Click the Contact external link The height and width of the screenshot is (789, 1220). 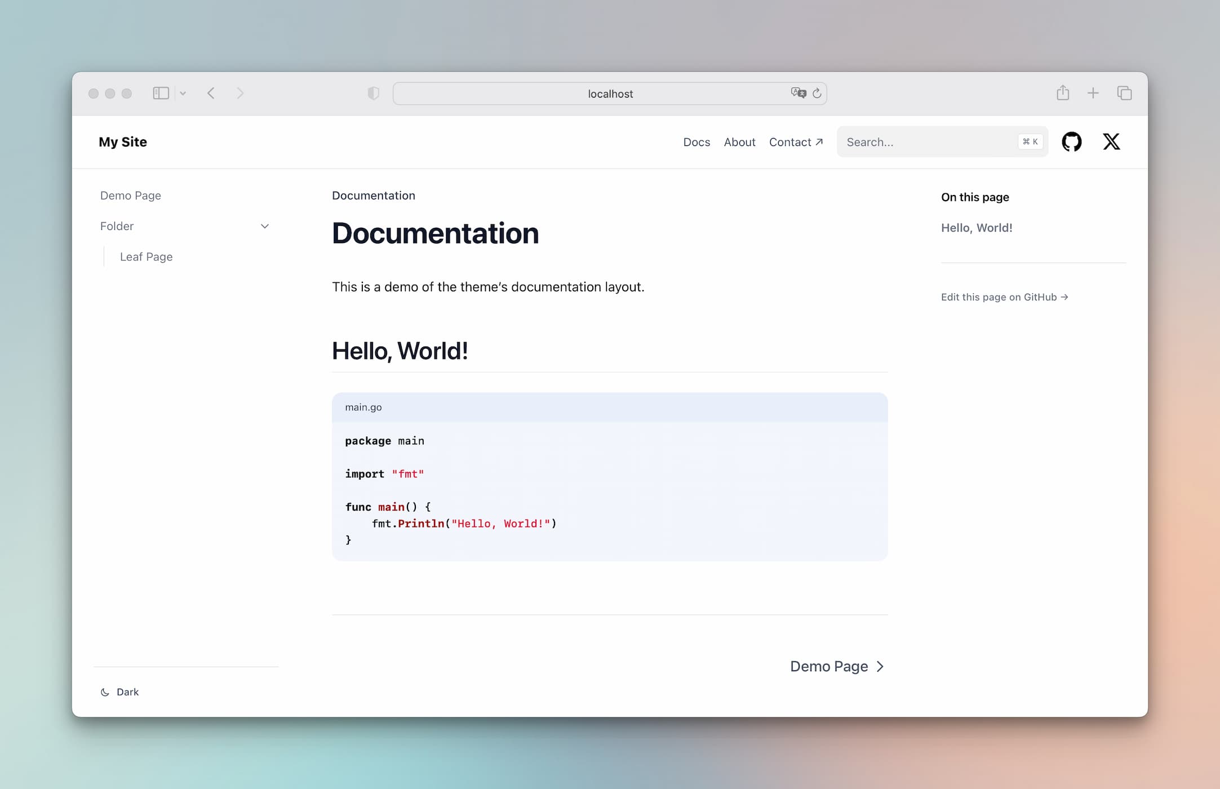click(x=795, y=141)
